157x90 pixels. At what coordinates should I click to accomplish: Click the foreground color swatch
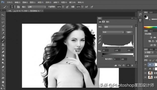(x=145, y=16)
